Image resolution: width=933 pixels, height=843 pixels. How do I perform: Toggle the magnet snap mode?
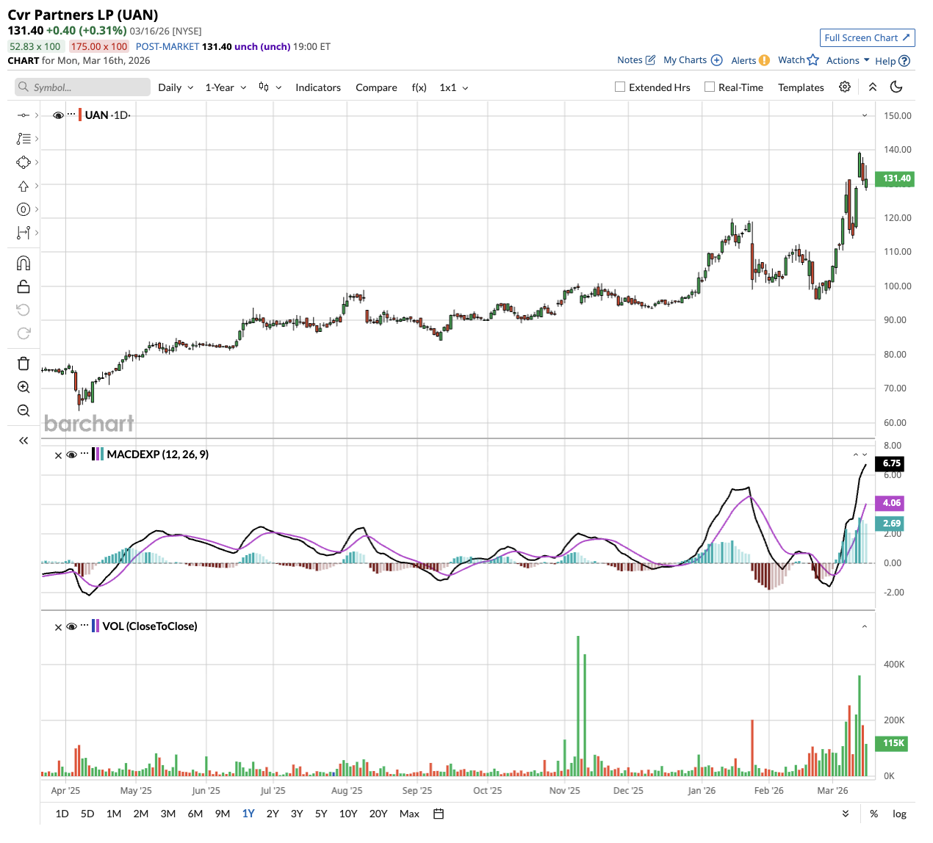click(x=24, y=263)
